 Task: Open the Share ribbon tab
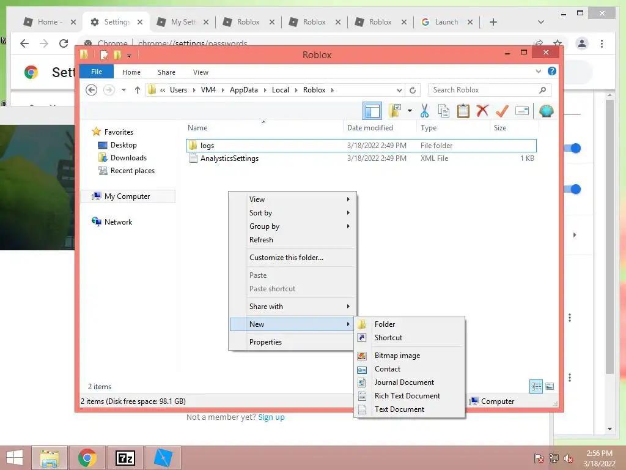[x=166, y=72]
